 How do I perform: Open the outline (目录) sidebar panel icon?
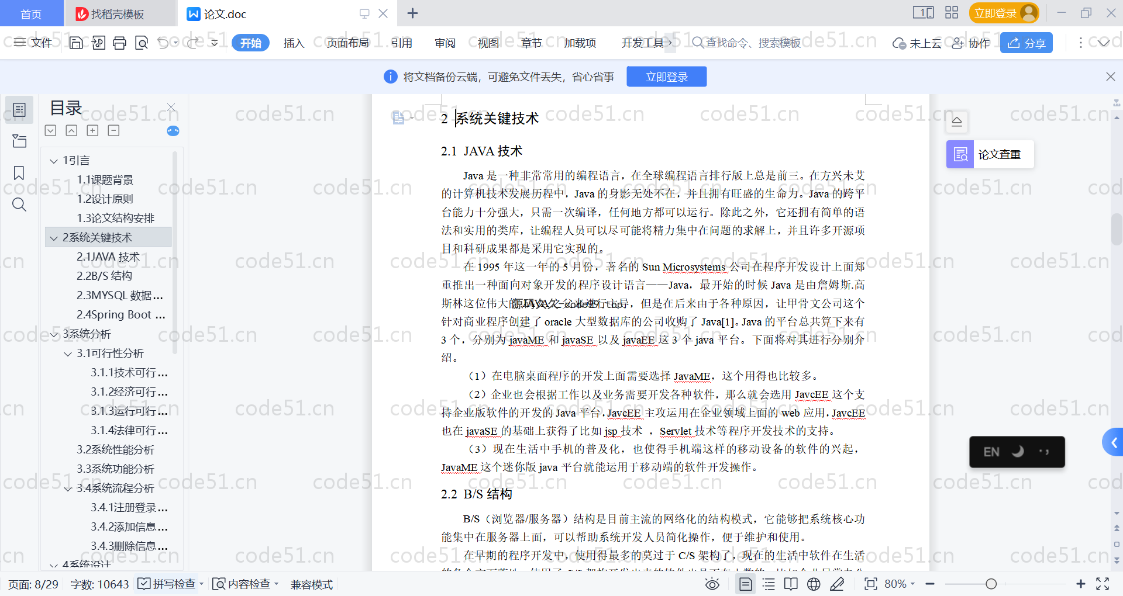coord(19,110)
